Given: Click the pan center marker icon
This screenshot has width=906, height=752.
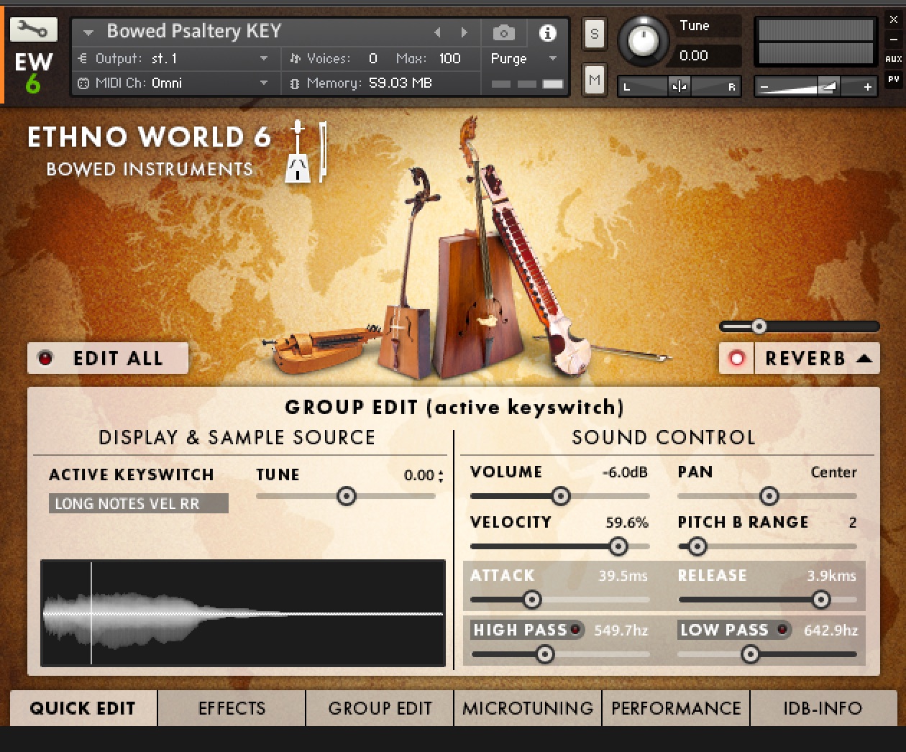Looking at the screenshot, I should [x=679, y=86].
